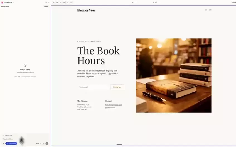
Task: Close the Visual edits panel
Action: coord(46,6)
